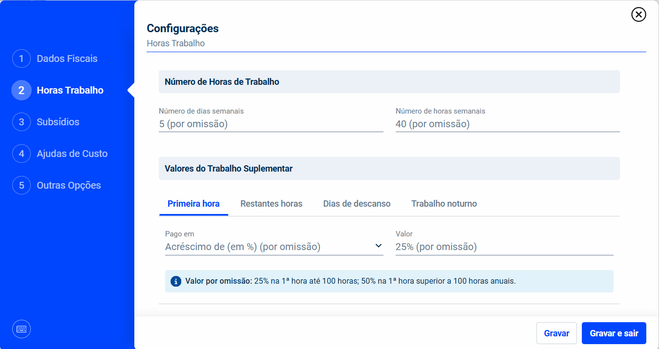This screenshot has height=349, width=659.
Task: Click step number 5 circle
Action: 21,185
